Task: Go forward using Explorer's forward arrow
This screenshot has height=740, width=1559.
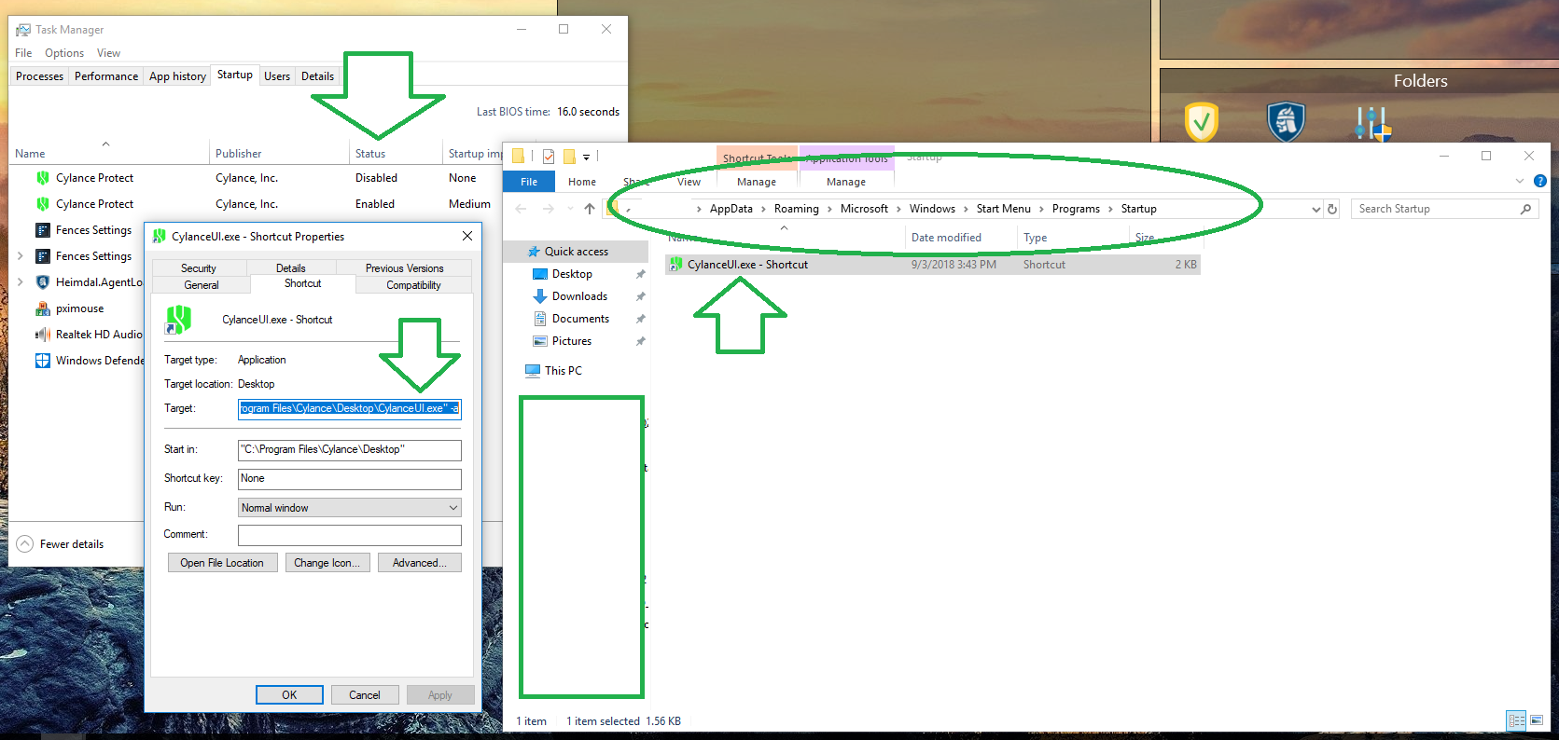Action: tap(549, 209)
